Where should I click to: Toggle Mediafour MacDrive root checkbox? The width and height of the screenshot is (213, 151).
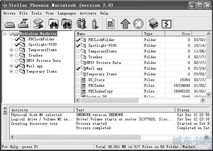point(11,34)
